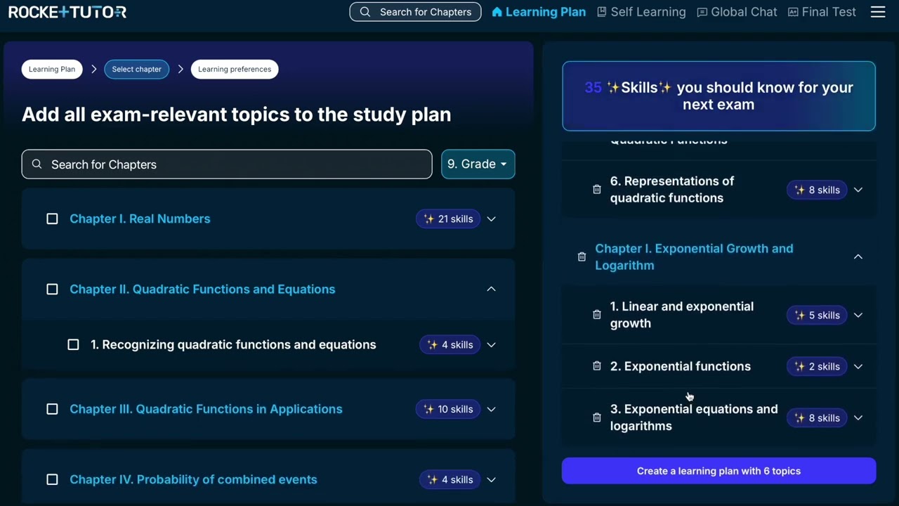Click 2 skills badge for Exponential functions

[x=817, y=366]
